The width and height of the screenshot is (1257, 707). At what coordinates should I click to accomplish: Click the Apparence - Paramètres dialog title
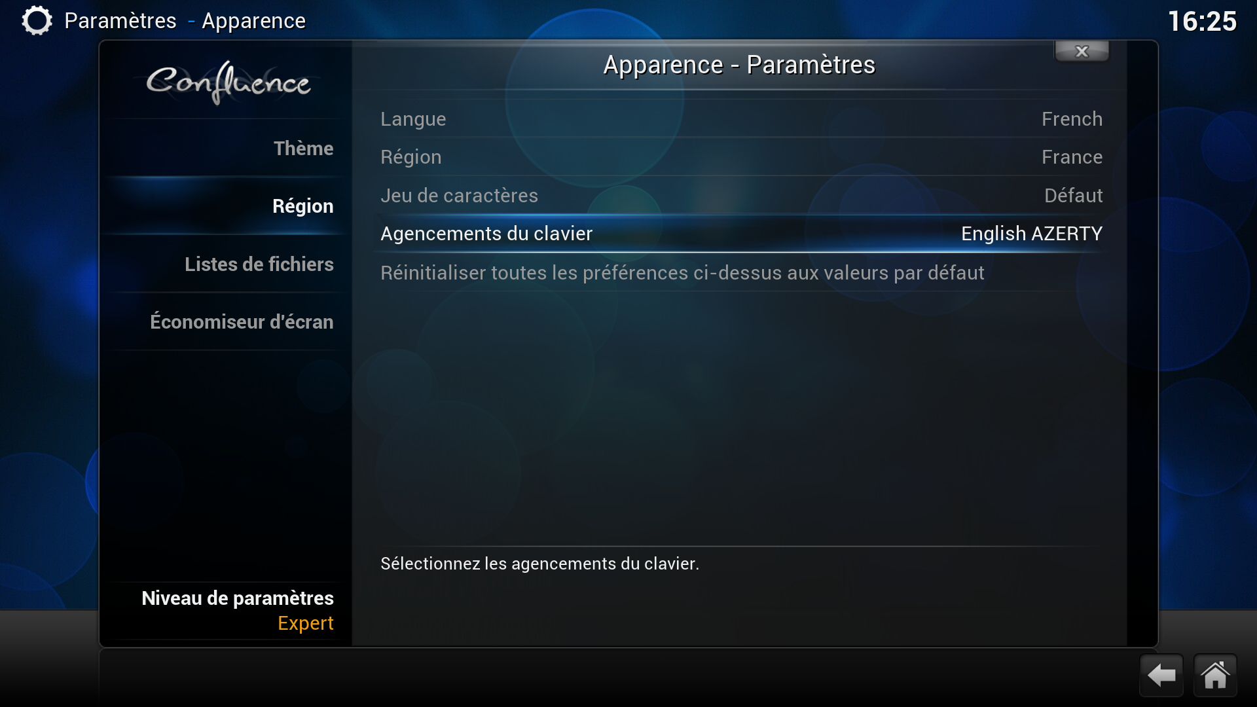pyautogui.click(x=738, y=65)
